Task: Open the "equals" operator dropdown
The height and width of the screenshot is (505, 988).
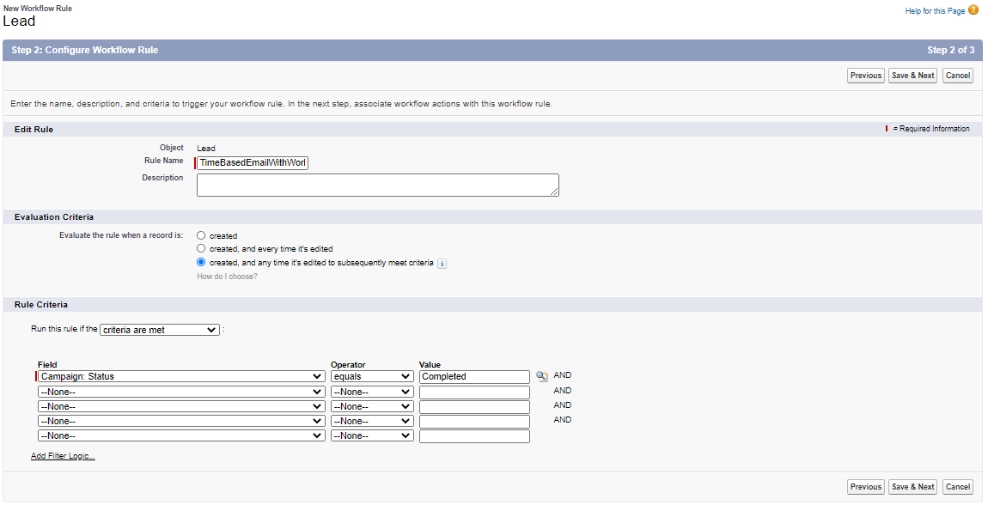Action: [371, 375]
